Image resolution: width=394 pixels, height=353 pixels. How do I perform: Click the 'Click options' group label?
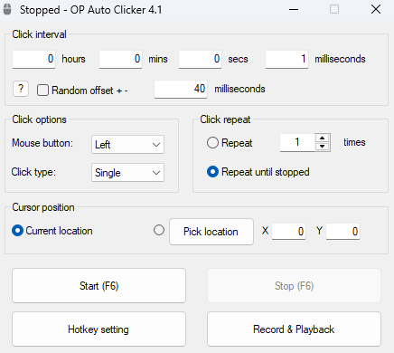tap(39, 119)
